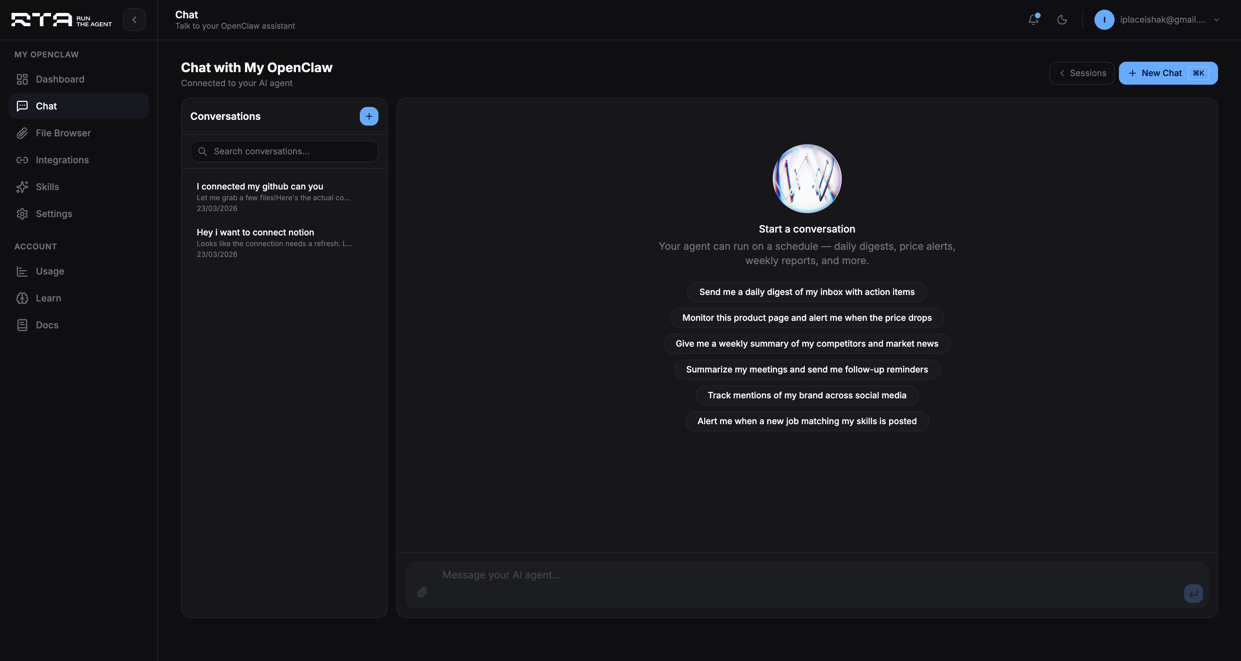Open 'I connected my github can you' conversation
This screenshot has height=661, width=1241.
coord(284,197)
